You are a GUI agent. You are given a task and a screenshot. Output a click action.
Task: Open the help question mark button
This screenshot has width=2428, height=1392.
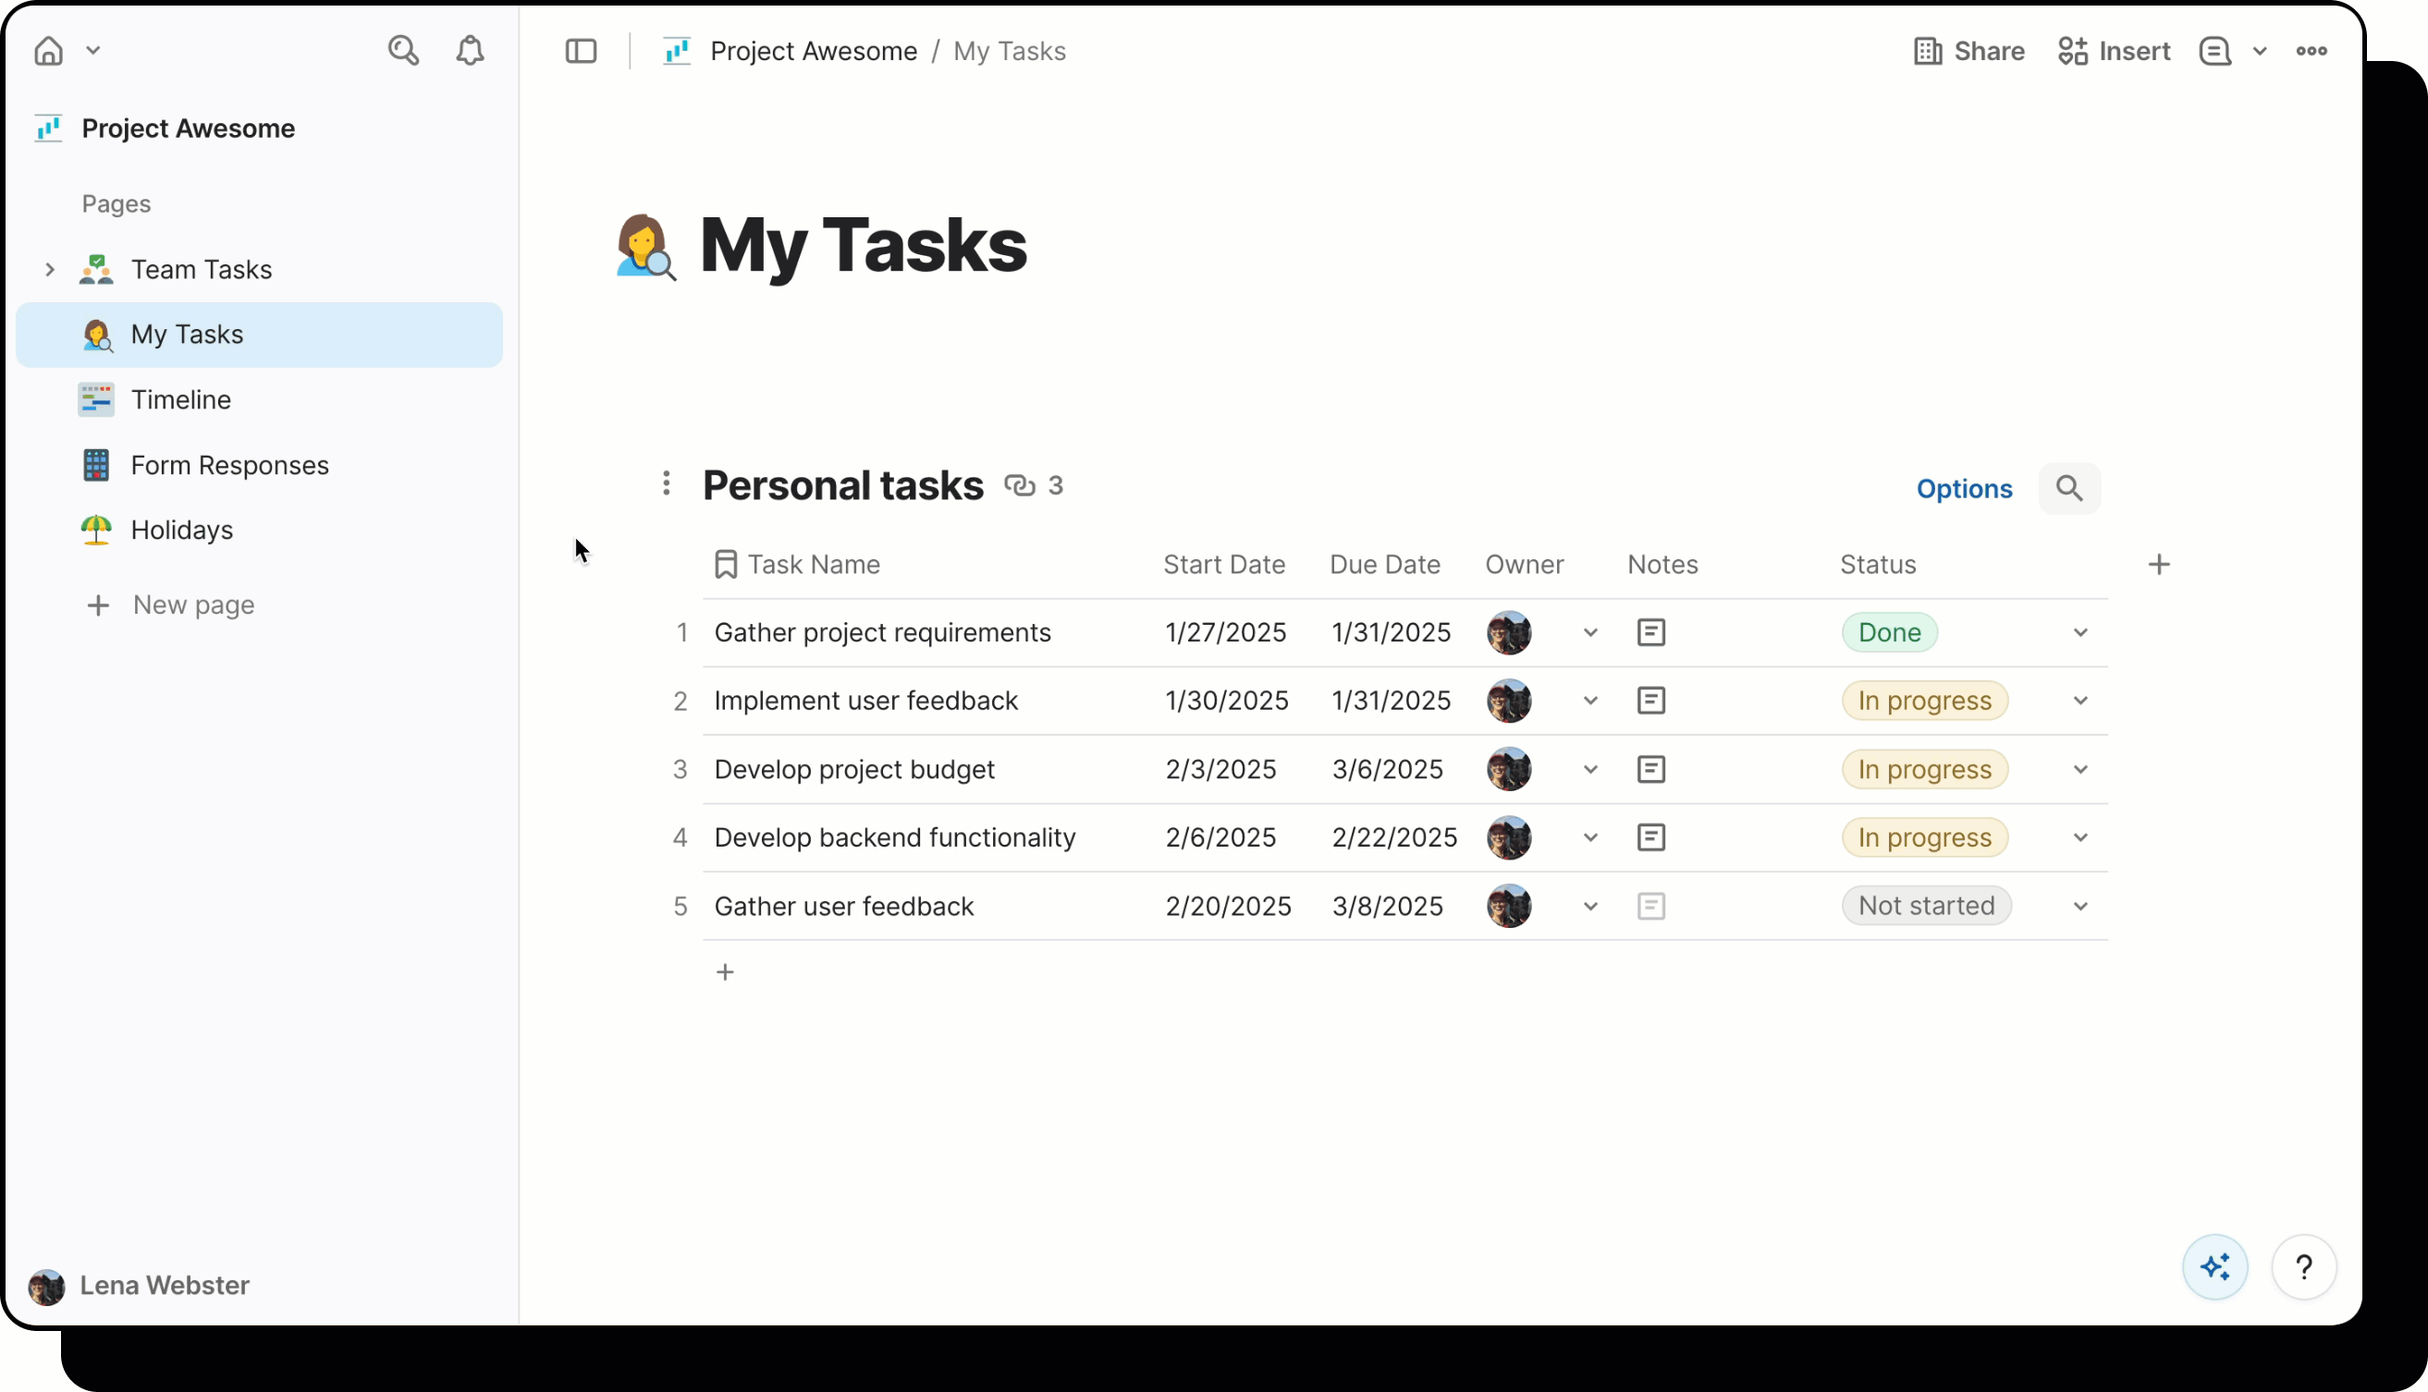2303,1267
